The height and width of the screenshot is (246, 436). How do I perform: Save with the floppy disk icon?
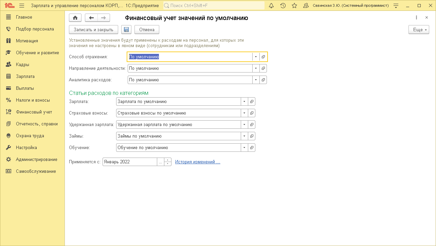(x=126, y=29)
